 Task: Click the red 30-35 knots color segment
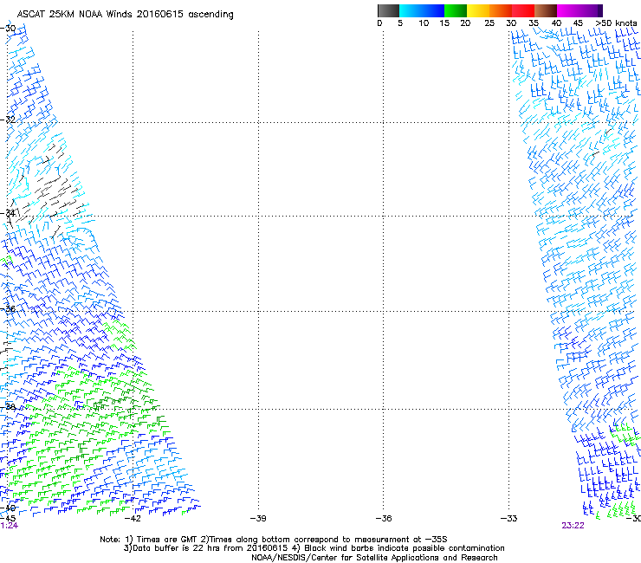(x=523, y=10)
